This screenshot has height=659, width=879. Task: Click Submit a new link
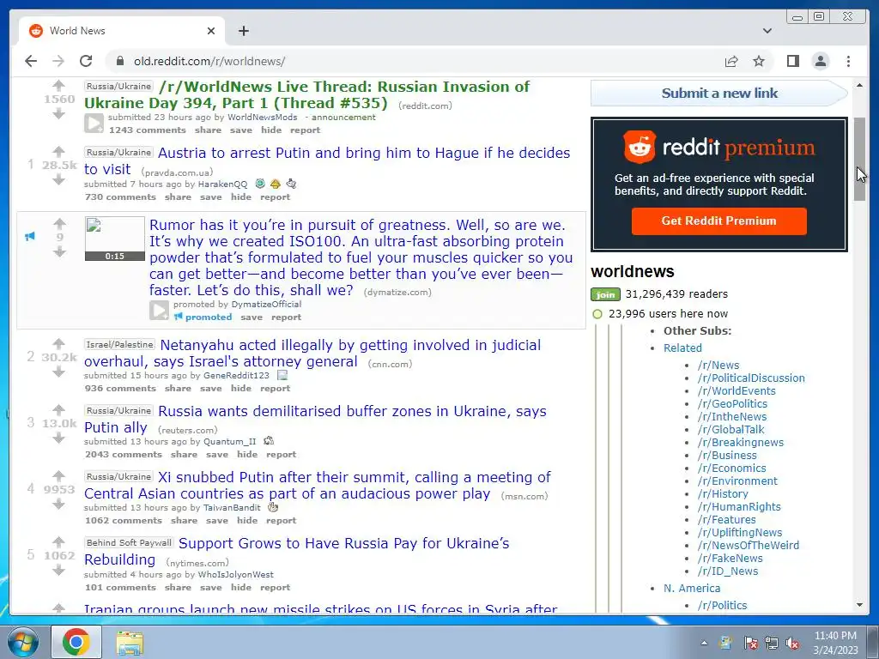point(719,93)
